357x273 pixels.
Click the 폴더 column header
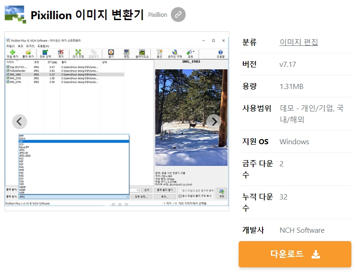[80, 62]
